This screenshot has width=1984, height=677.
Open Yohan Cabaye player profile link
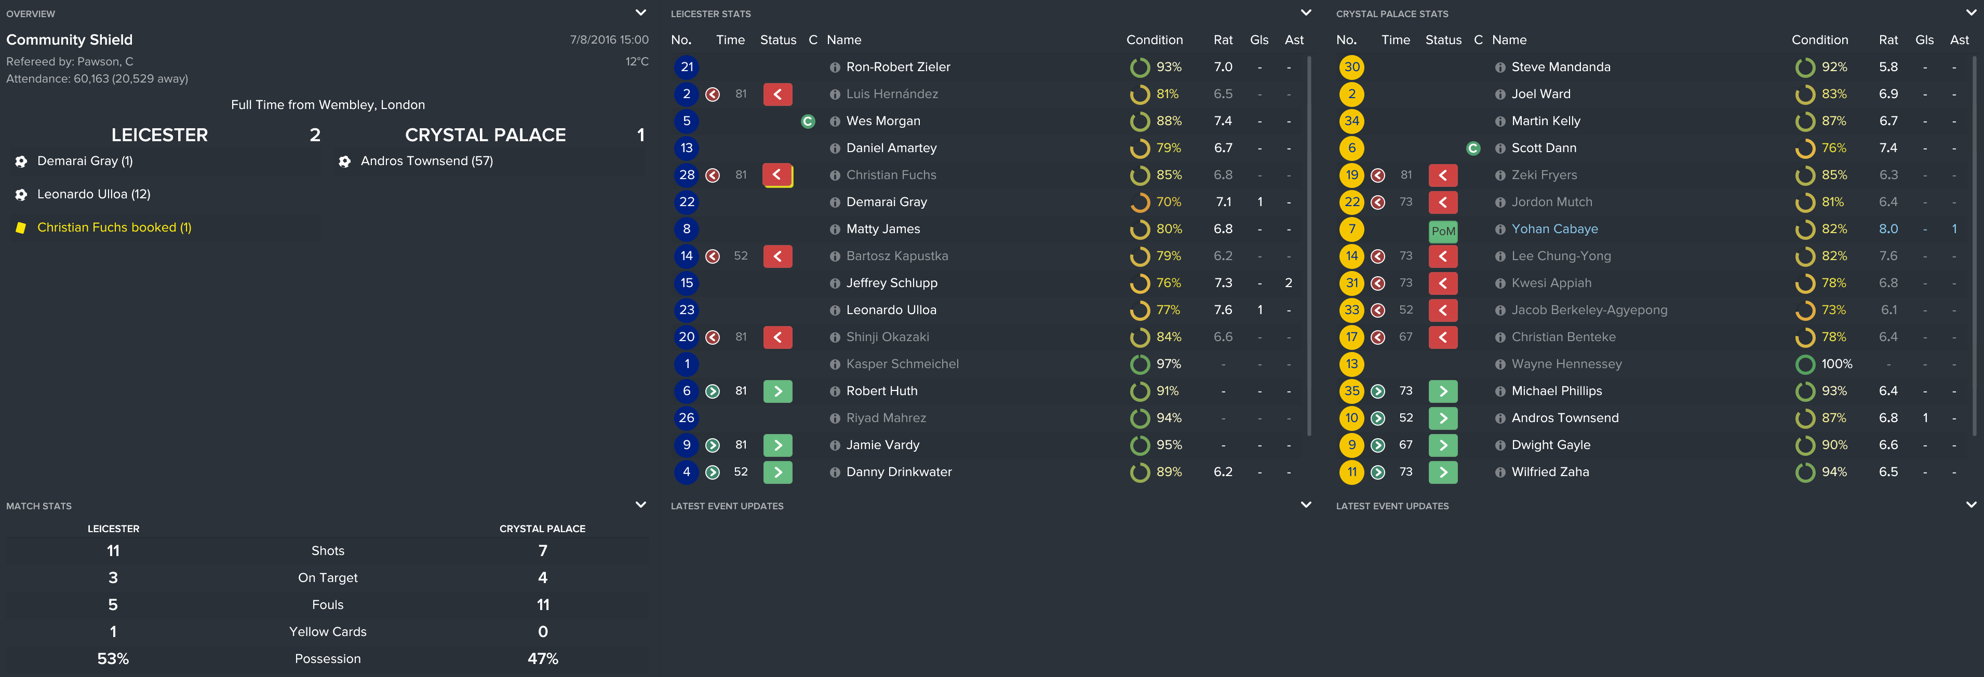1554,229
